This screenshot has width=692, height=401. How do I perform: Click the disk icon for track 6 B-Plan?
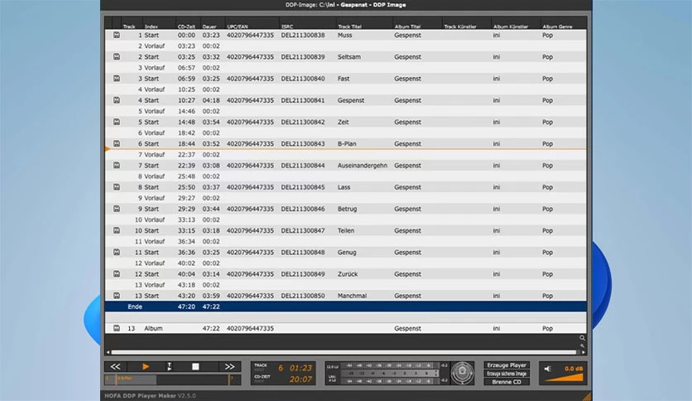[x=117, y=143]
